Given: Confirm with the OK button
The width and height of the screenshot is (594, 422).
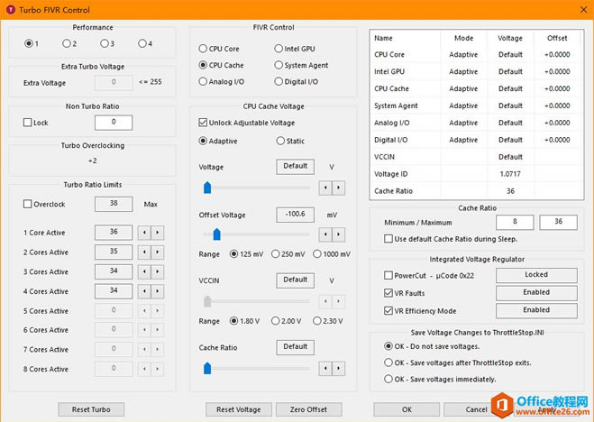Looking at the screenshot, I should pos(407,409).
